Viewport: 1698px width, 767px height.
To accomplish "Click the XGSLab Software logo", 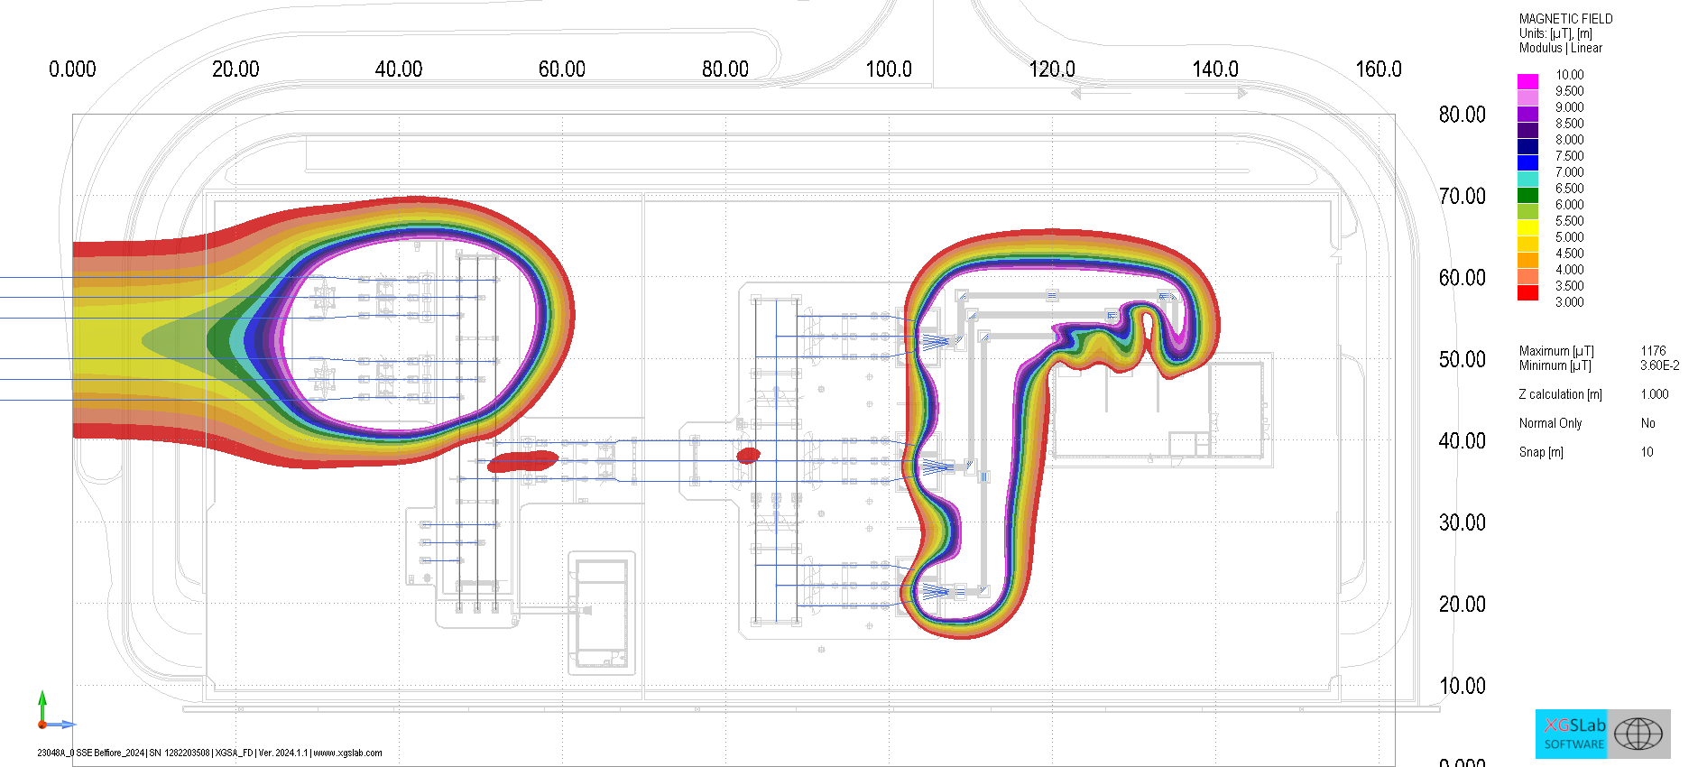I will [x=1573, y=734].
